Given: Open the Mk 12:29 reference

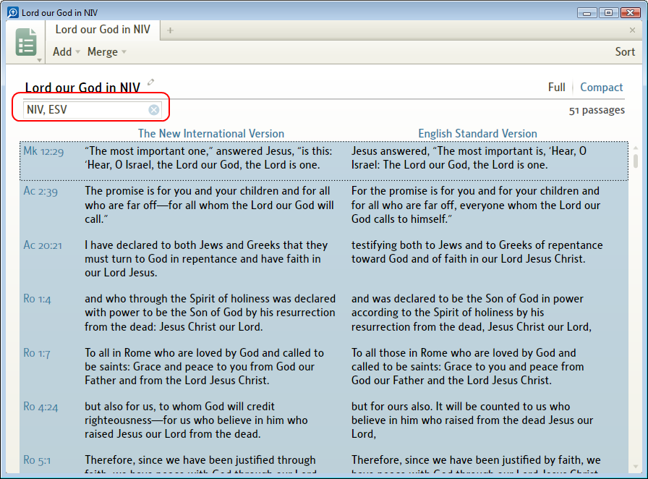Looking at the screenshot, I should (x=43, y=151).
